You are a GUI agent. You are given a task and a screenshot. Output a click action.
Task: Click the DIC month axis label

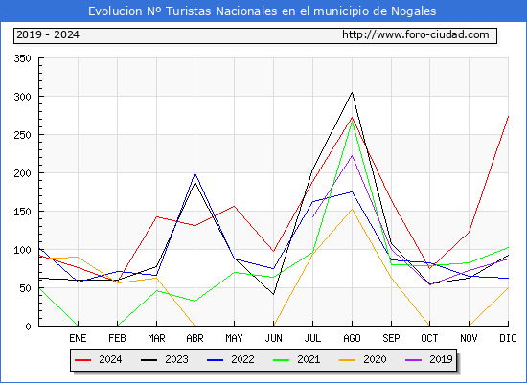(508, 338)
